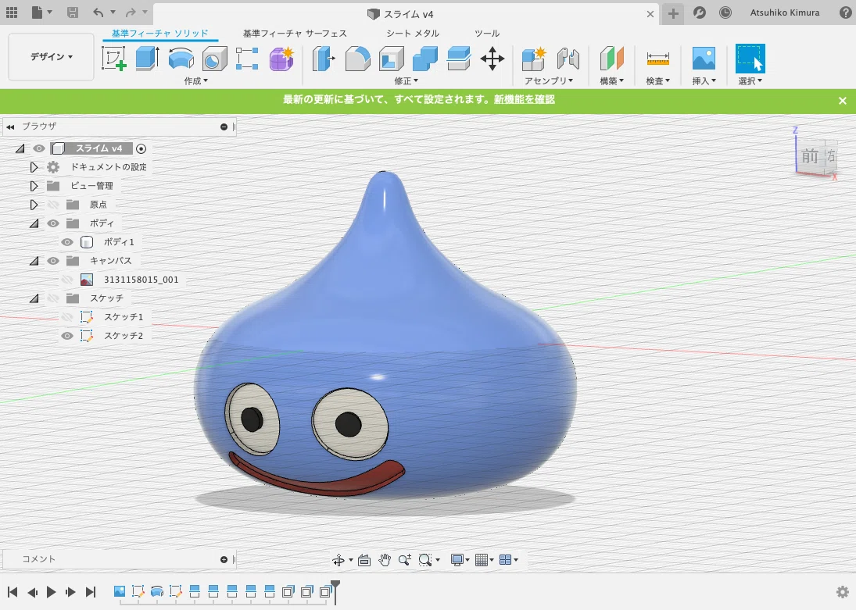
Task: Select the Offset Face tool
Action: click(x=459, y=59)
